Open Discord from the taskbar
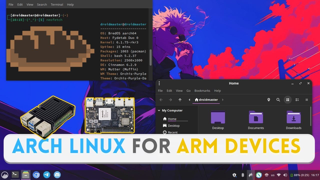The image size is (320, 180). [57, 175]
